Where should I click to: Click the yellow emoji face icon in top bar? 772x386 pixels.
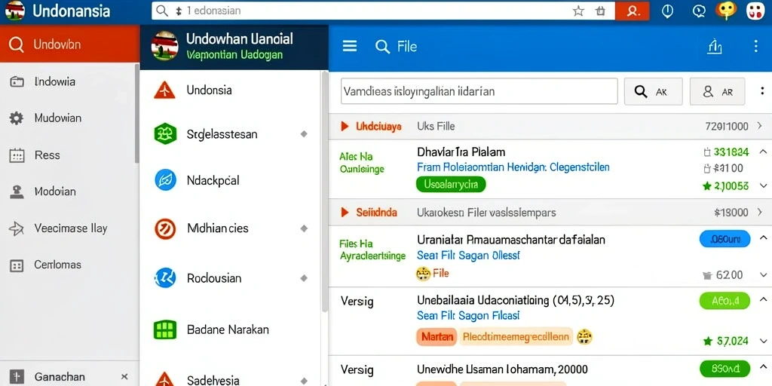pyautogui.click(x=726, y=11)
